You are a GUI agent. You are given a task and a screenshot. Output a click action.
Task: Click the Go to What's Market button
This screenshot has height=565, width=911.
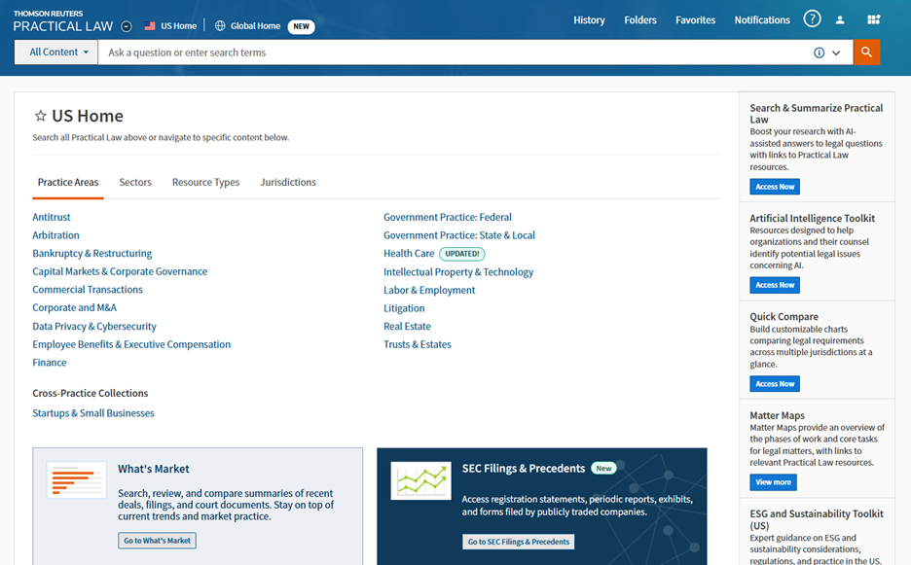157,541
